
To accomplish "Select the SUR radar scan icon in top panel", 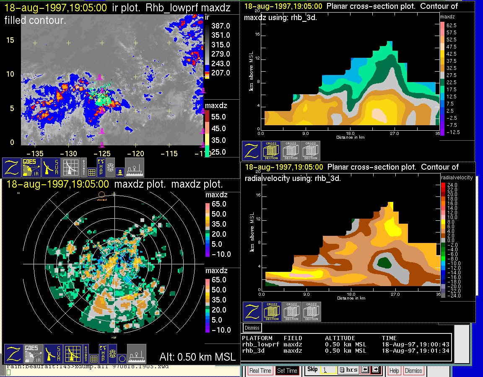I will [52, 168].
